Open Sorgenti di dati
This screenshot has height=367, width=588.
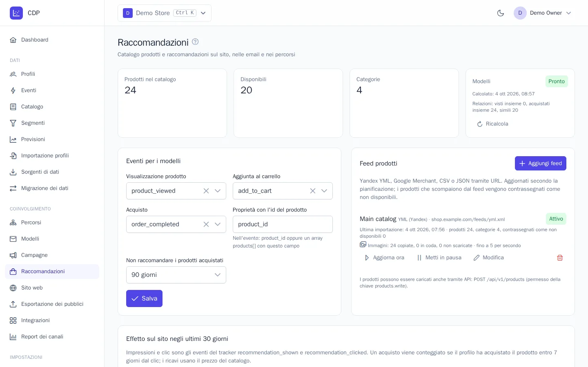tap(52, 172)
